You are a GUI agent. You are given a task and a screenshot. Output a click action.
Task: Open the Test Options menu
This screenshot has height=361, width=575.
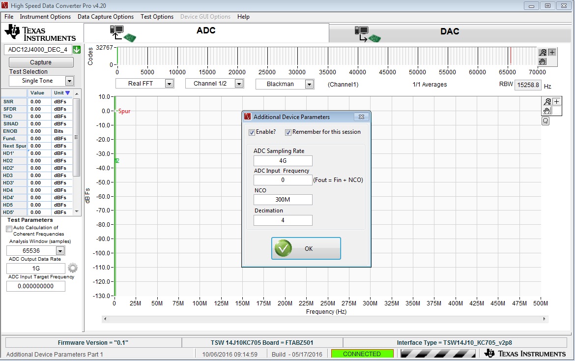(x=157, y=17)
